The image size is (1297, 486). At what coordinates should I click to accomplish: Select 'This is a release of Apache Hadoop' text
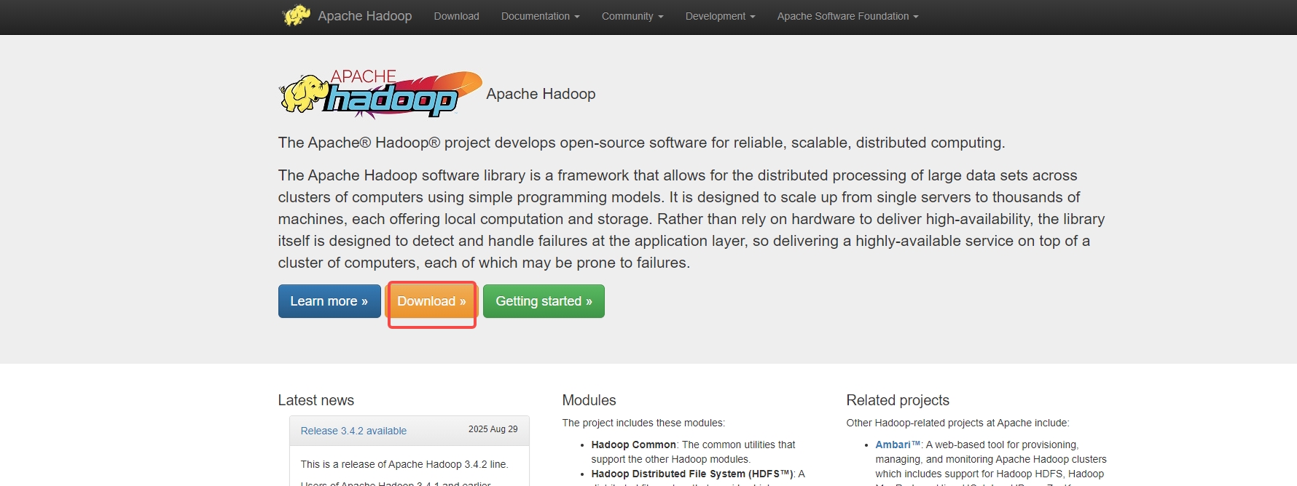[404, 464]
